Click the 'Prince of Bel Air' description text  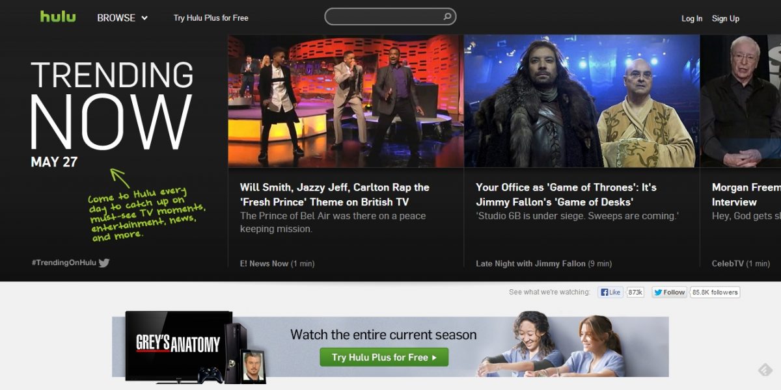333,222
